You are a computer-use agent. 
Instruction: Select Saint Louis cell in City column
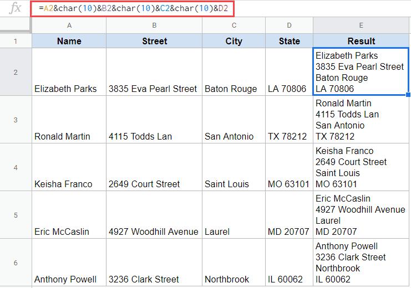[x=234, y=167]
